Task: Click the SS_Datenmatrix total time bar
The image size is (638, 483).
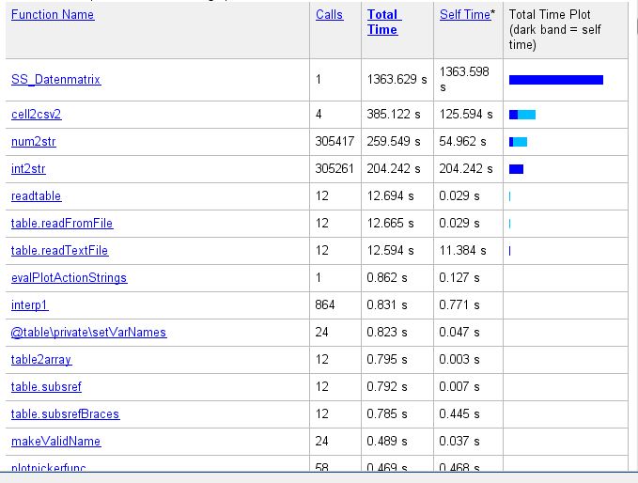Action: click(555, 80)
